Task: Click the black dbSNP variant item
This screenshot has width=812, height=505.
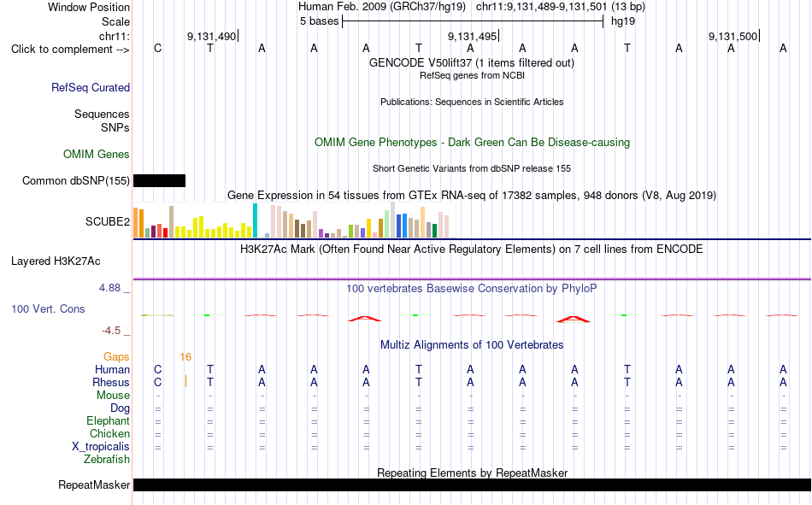Action: click(160, 181)
